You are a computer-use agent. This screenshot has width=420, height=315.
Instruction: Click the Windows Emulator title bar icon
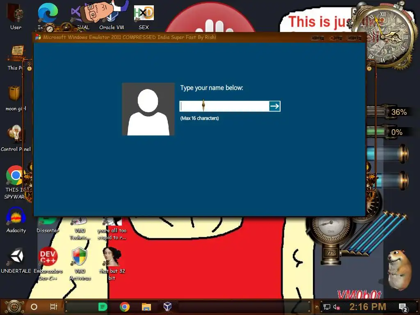tap(38, 37)
